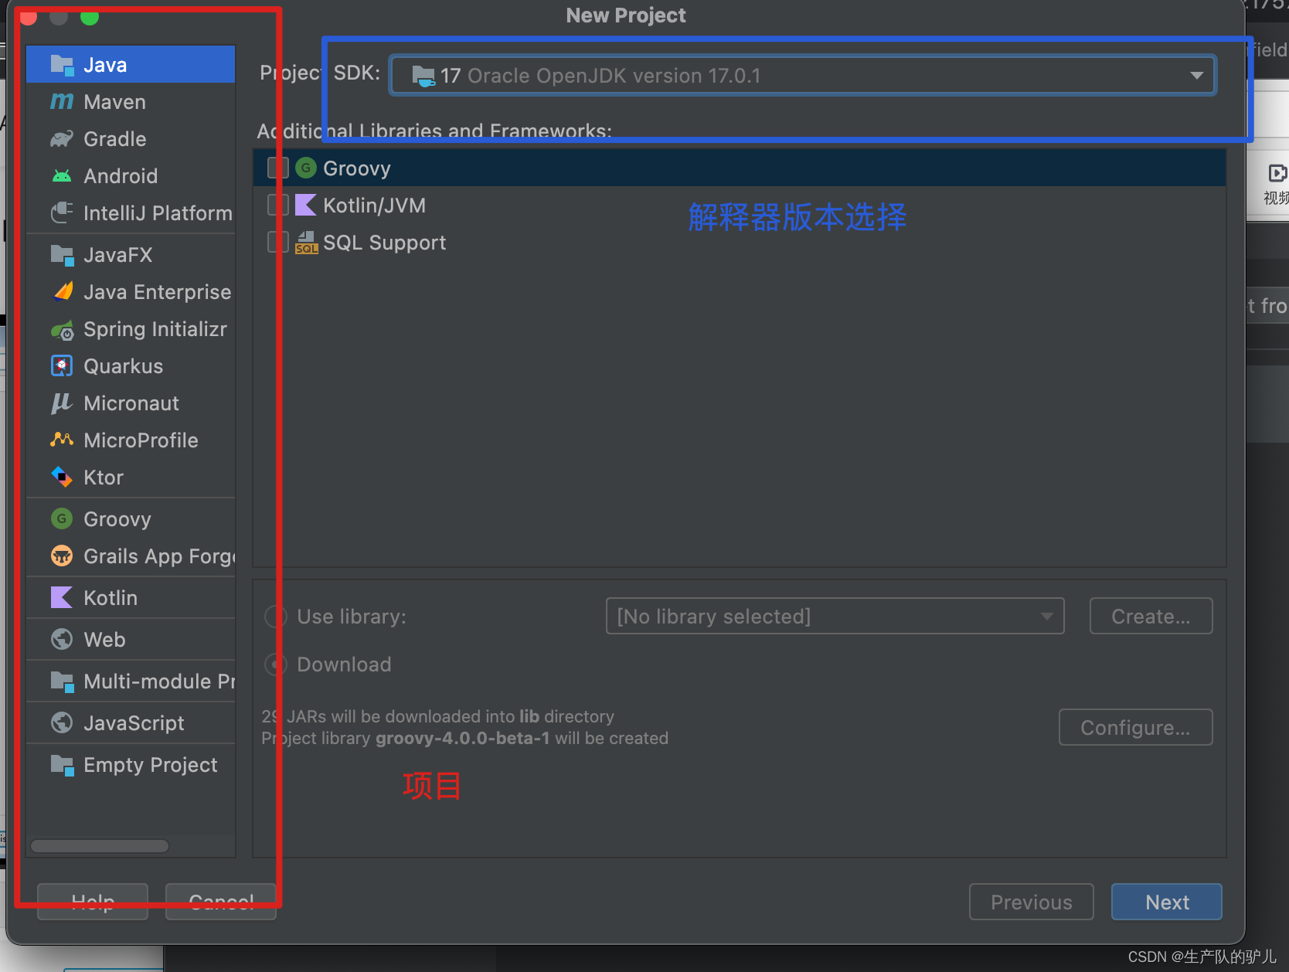This screenshot has width=1289, height=972.
Task: Choose Quarkus project type
Action: pos(131,365)
